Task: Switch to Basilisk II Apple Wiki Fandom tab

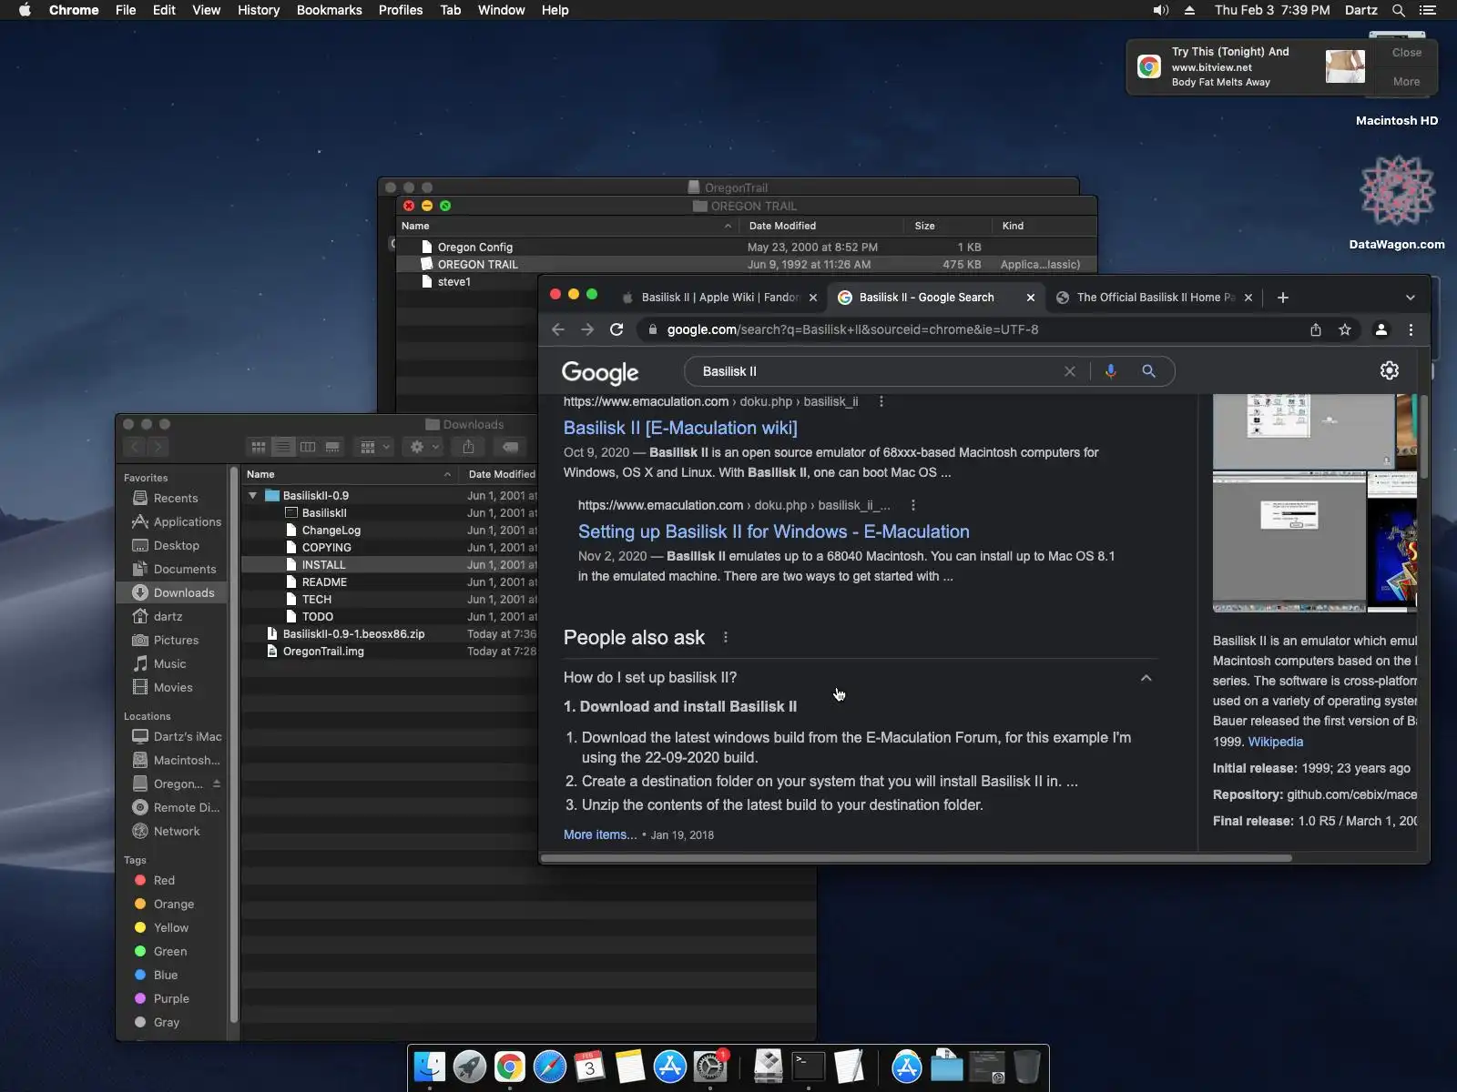Action: [719, 298]
